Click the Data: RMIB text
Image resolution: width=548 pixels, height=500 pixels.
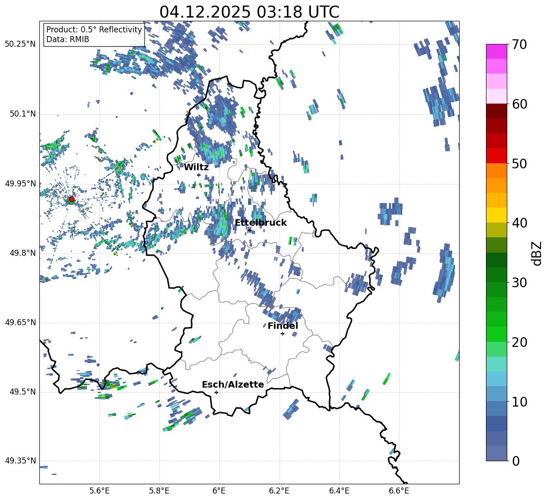[x=68, y=39]
